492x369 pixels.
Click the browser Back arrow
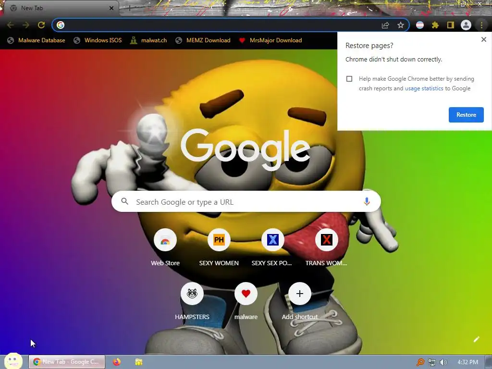11,25
